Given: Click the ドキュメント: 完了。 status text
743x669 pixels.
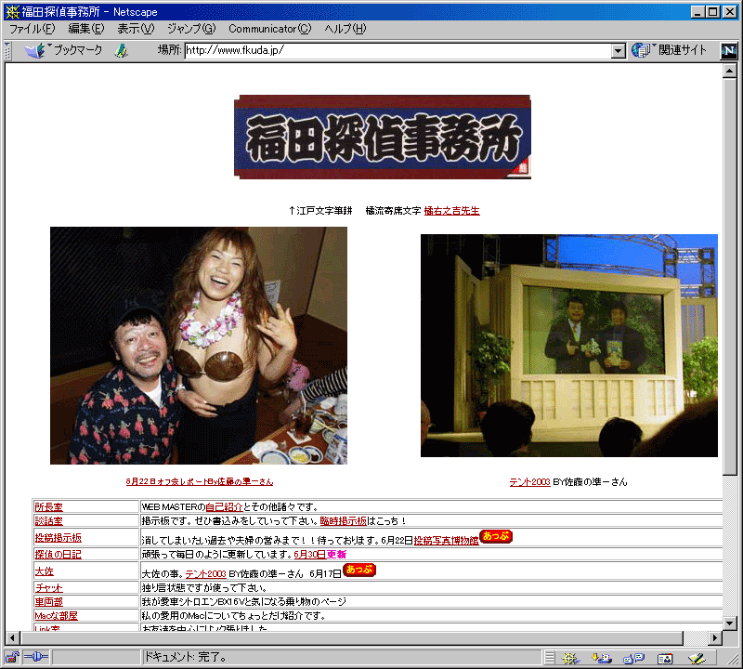Looking at the screenshot, I should coord(185,657).
